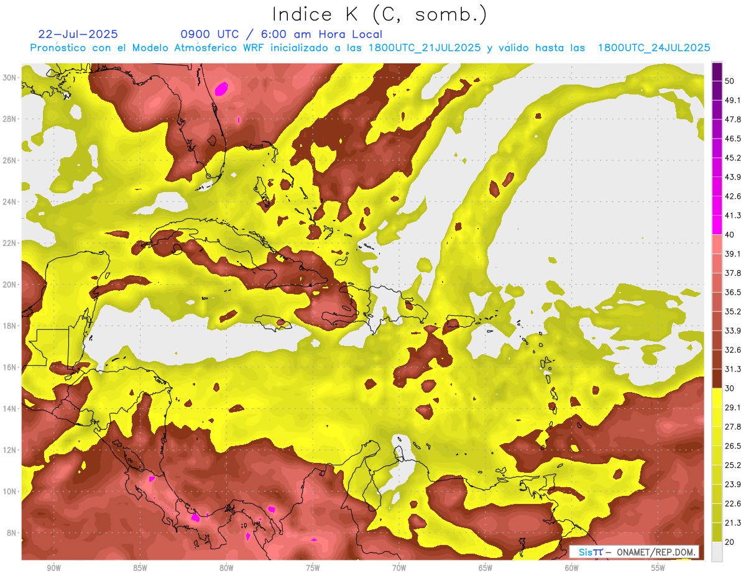Click the '26.5' color bar label
This screenshot has height=576, width=746.
point(733,446)
